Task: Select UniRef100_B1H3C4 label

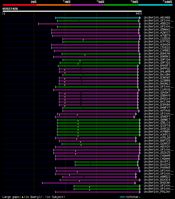Action: [x=157, y=180]
